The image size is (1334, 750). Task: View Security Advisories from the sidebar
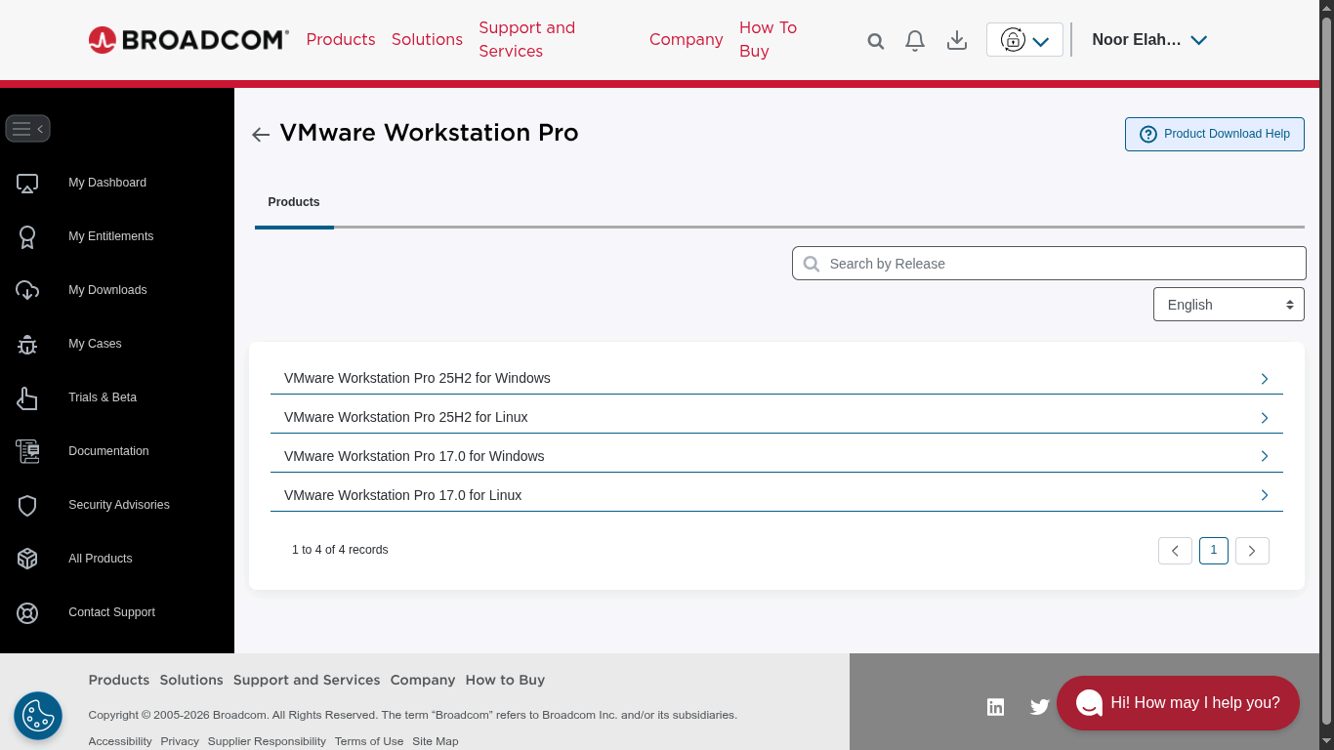[x=118, y=505]
